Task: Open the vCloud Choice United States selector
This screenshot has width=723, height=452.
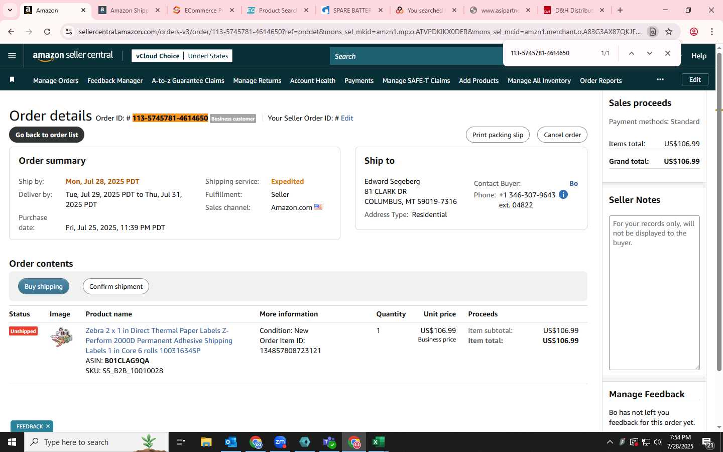Action: coord(182,56)
